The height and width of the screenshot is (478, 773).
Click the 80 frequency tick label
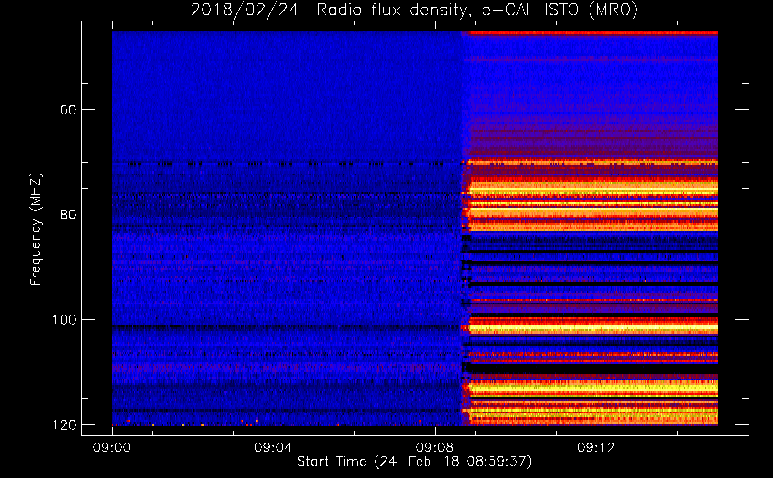click(x=68, y=215)
